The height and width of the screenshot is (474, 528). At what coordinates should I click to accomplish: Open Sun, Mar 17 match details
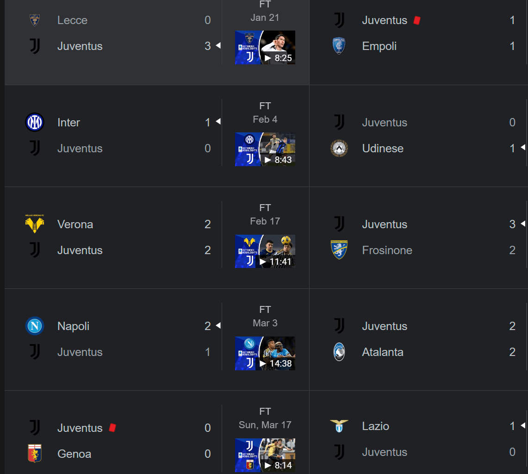pyautogui.click(x=265, y=425)
